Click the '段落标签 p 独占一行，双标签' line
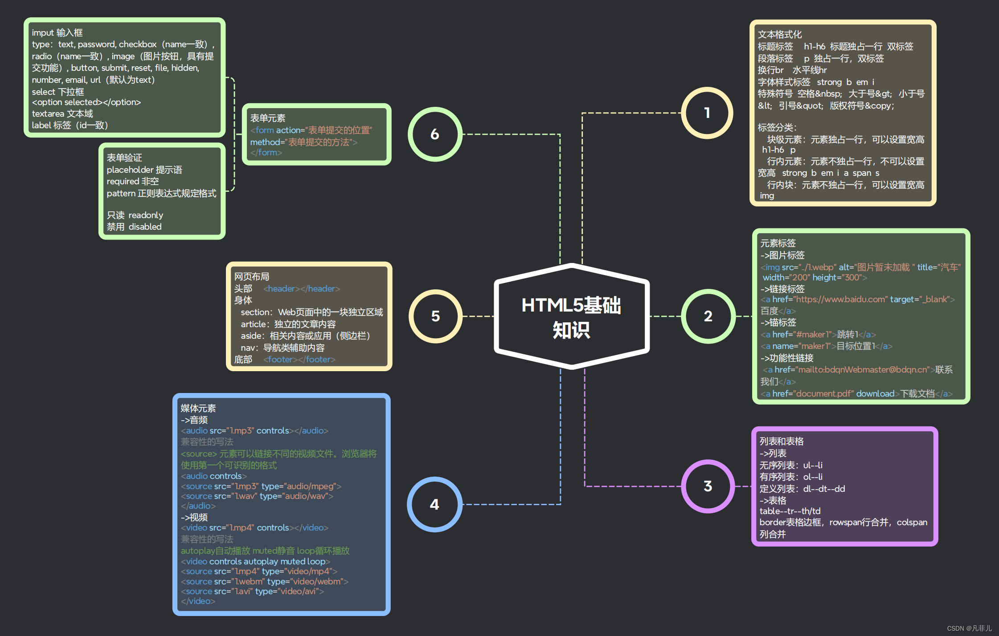The image size is (999, 636). pyautogui.click(x=821, y=59)
